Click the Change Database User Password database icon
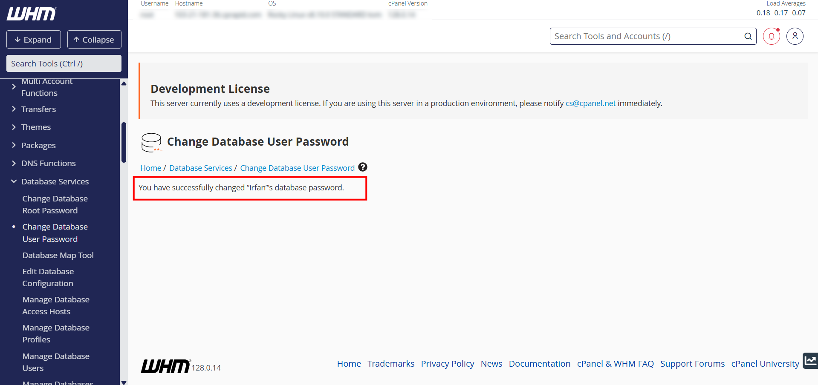818x385 pixels. [x=152, y=143]
